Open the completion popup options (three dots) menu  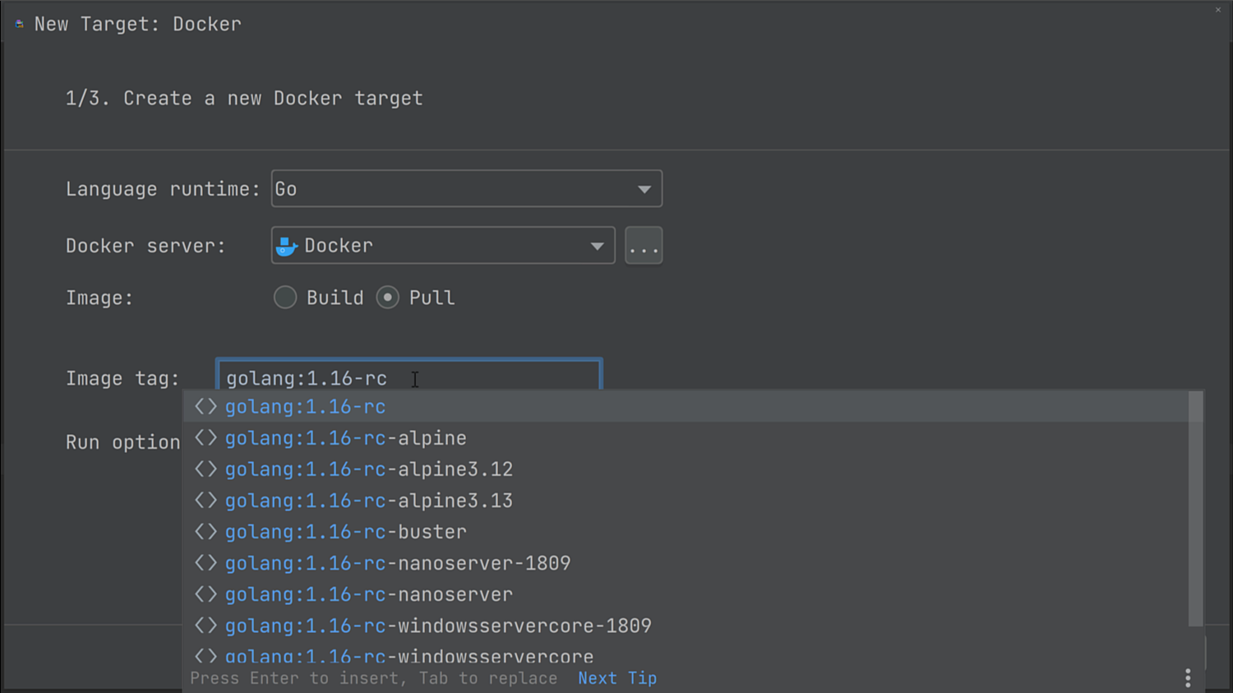1188,678
